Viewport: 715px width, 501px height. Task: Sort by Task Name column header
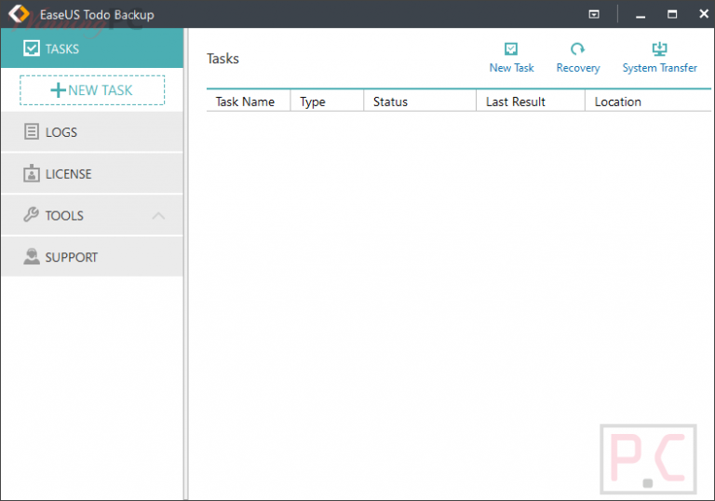(248, 102)
